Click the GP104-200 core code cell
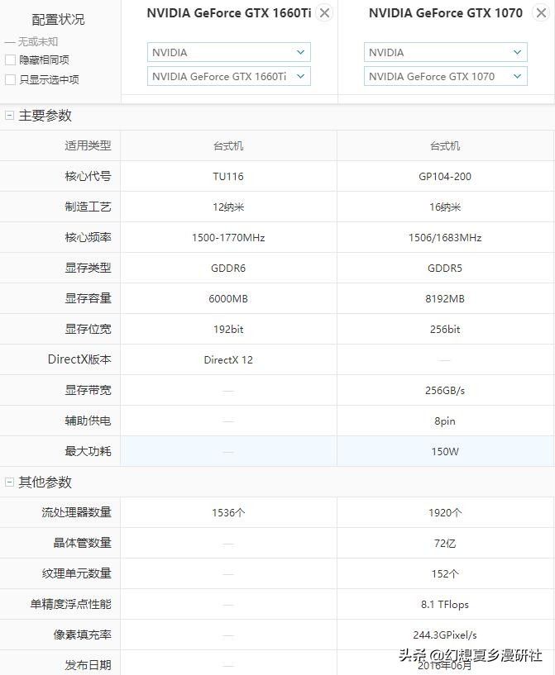 445,177
